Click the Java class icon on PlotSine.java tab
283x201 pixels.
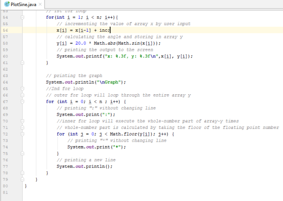click(x=7, y=4)
